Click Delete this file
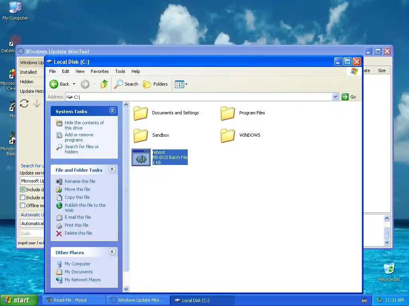The image size is (409, 306). (78, 233)
